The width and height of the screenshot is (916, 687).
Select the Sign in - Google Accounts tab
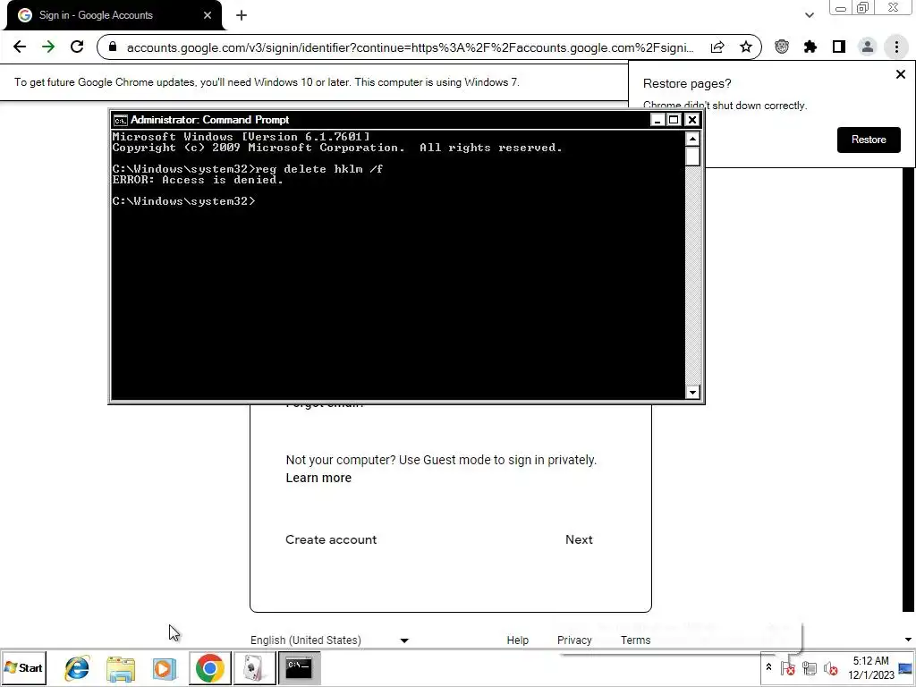[x=114, y=15]
